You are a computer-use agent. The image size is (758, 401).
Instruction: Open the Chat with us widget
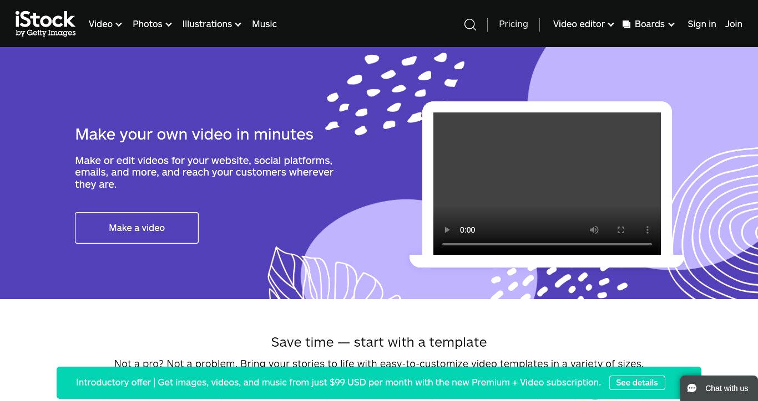pos(719,388)
